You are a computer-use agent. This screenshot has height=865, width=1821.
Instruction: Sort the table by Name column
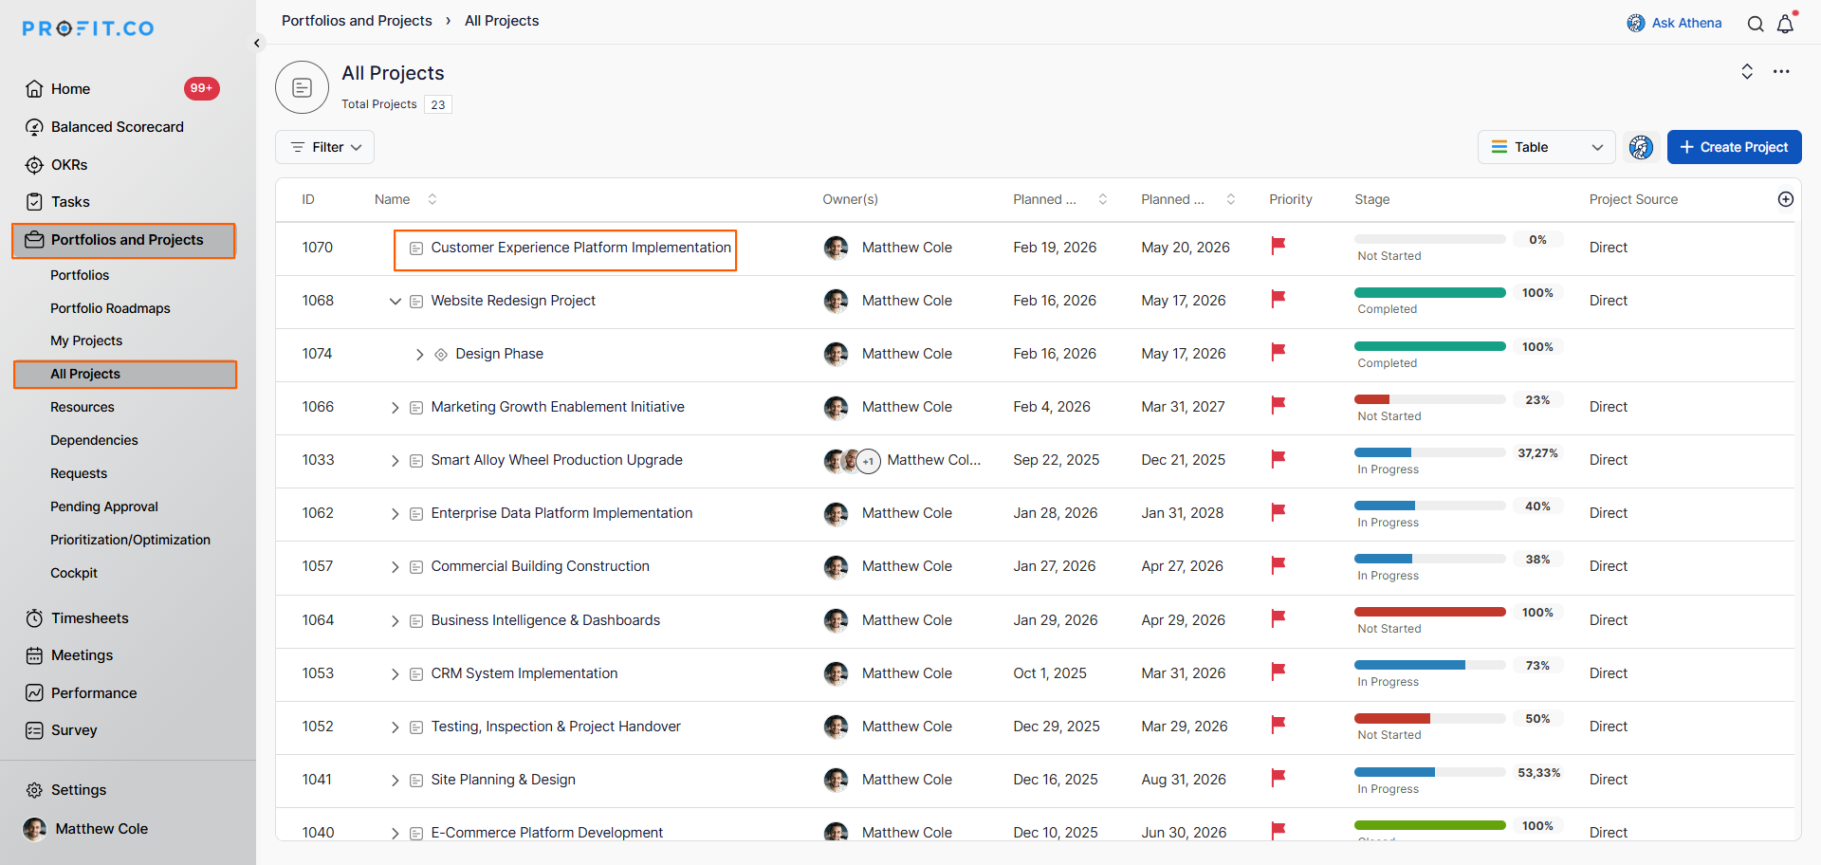[432, 199]
